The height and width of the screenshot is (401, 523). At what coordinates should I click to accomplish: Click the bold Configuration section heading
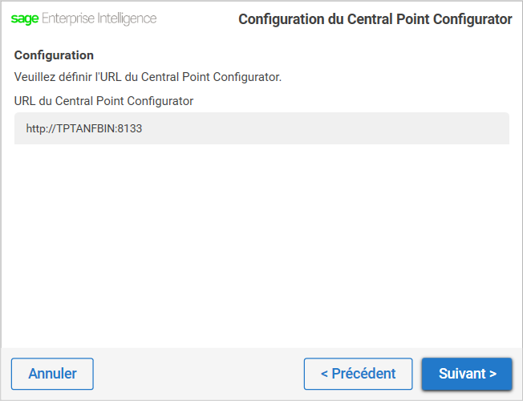pyautogui.click(x=54, y=55)
